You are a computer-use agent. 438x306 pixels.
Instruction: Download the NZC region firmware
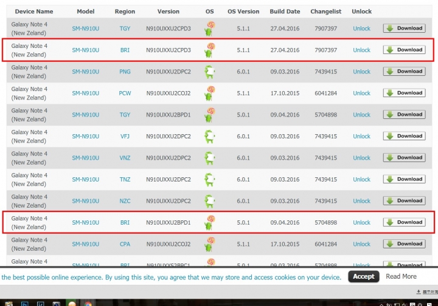(x=404, y=200)
